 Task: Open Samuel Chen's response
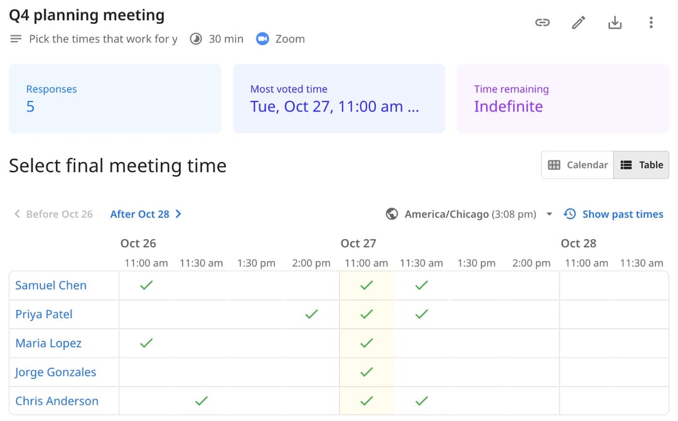[x=51, y=285]
